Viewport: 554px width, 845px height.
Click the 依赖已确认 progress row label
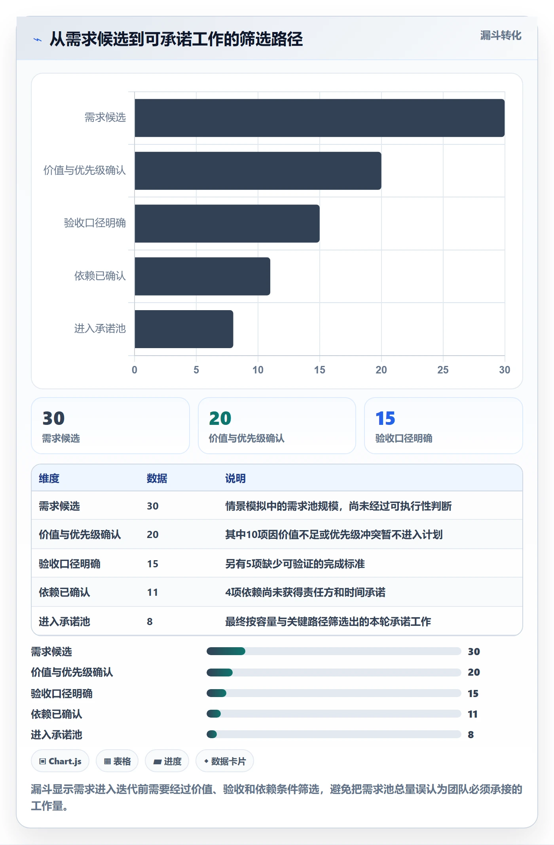pos(57,714)
